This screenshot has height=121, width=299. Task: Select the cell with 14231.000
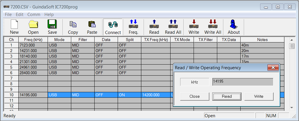point(33,51)
